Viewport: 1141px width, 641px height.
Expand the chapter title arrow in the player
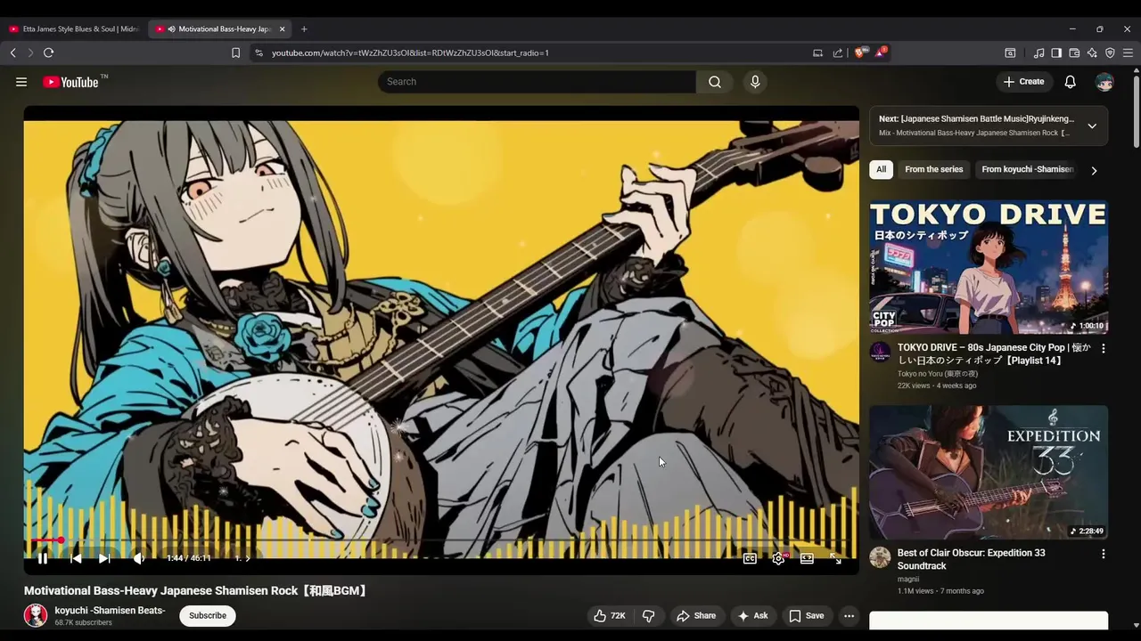(247, 558)
